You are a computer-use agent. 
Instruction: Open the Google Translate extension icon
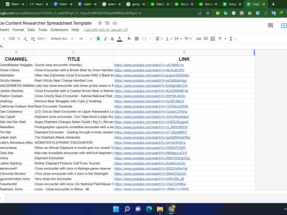click(274, 13)
